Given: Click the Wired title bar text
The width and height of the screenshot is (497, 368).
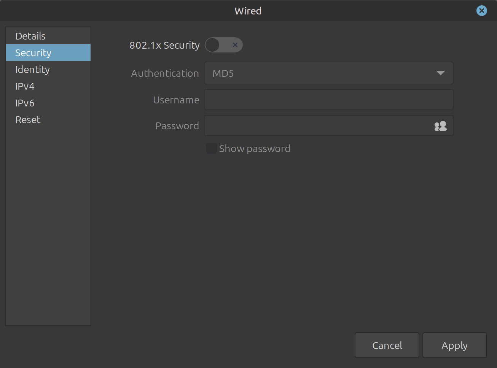Looking at the screenshot, I should [x=248, y=11].
